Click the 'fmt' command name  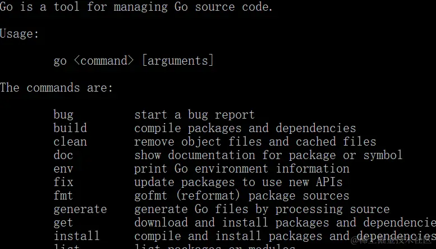63,196
